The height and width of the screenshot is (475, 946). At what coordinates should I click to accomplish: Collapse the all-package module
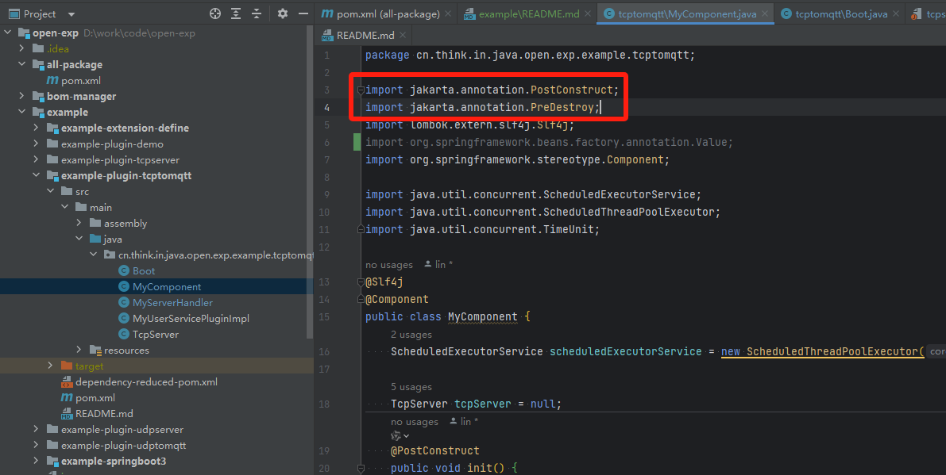pyautogui.click(x=22, y=64)
